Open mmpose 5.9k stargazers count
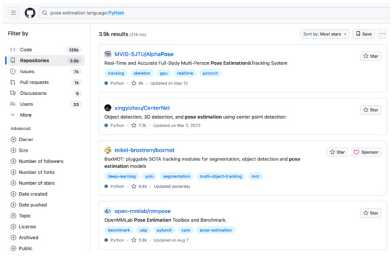This screenshot has height=258, width=391. coord(139,240)
